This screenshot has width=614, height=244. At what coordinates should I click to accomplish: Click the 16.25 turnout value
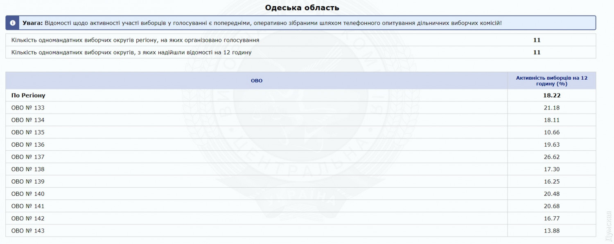coord(551,181)
